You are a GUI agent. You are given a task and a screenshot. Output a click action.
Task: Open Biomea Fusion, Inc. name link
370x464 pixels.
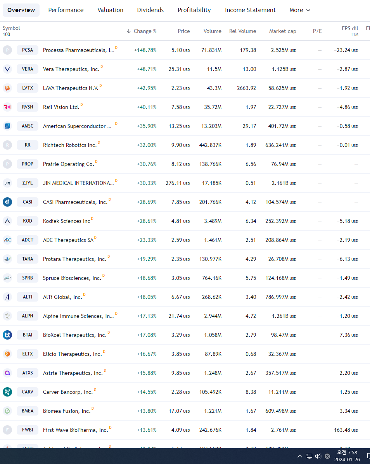click(67, 411)
